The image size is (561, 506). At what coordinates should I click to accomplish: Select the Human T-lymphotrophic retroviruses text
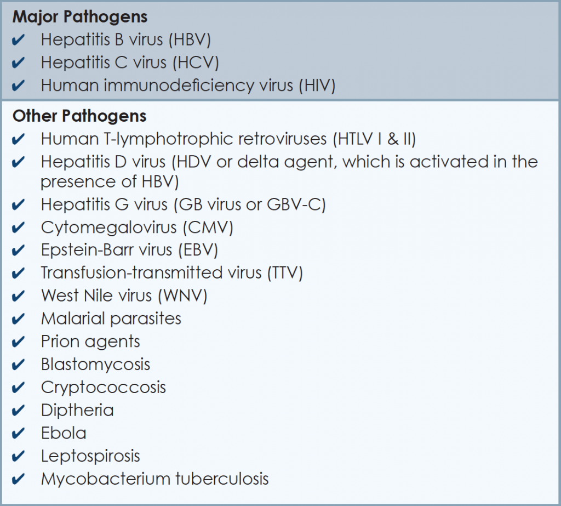tap(228, 139)
